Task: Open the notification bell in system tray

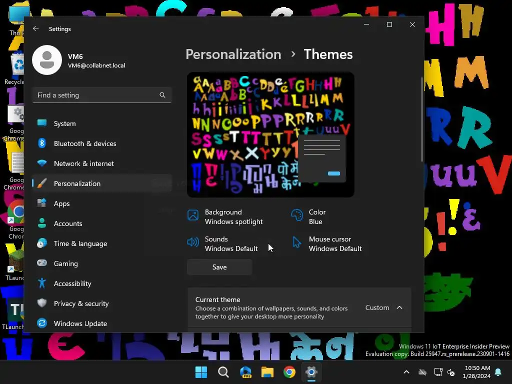Action: pos(498,372)
